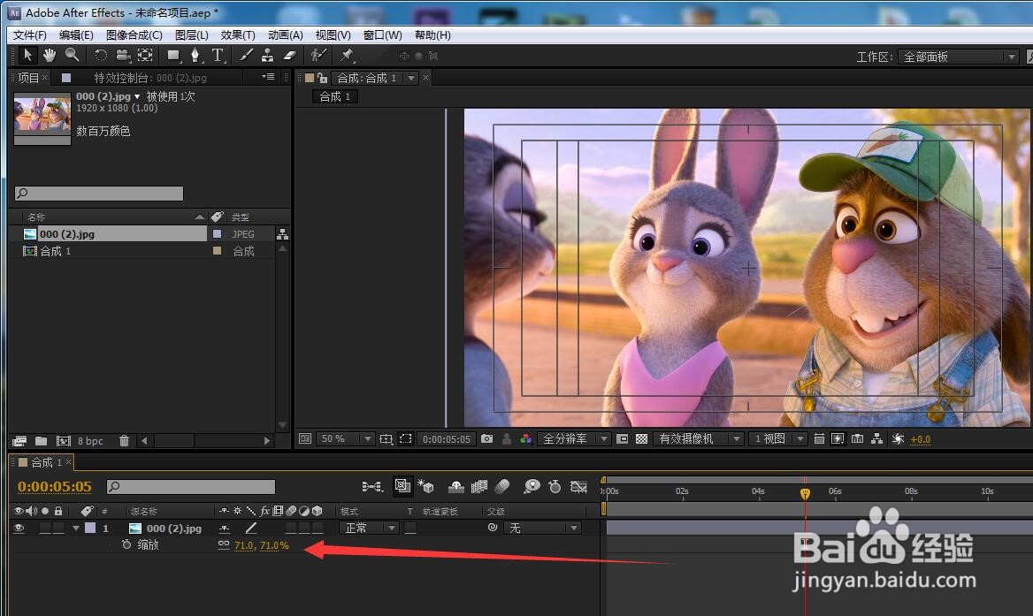Click the Project panel search field
This screenshot has height=616, width=1033.
click(x=99, y=194)
